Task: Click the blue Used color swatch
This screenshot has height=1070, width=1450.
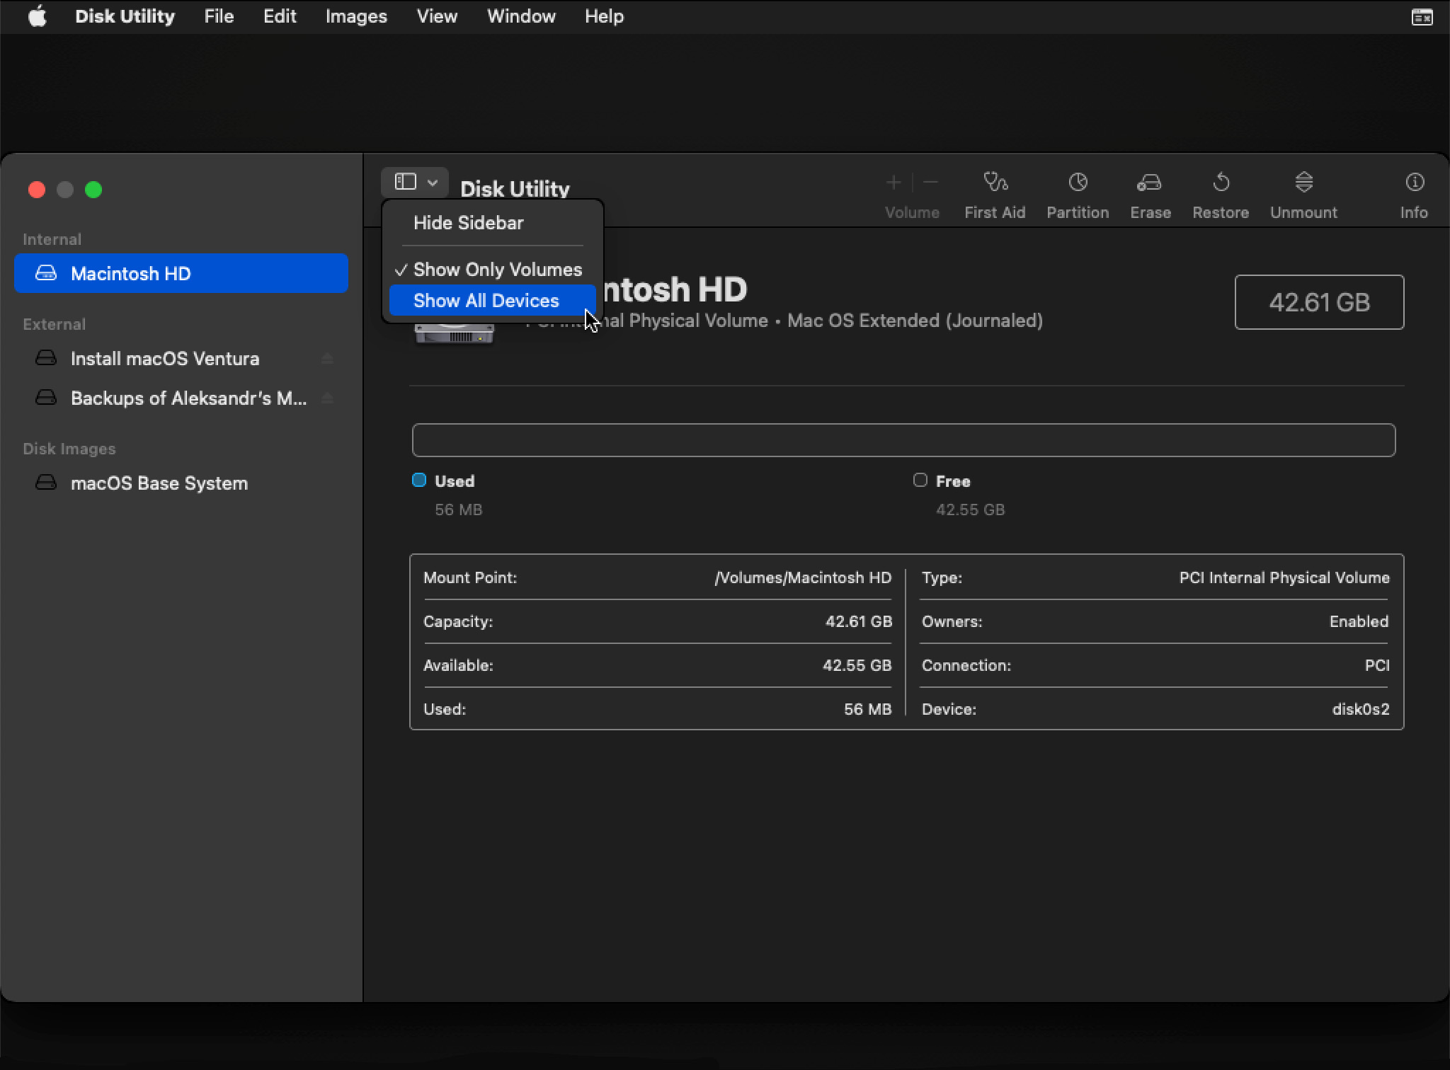Action: pos(419,481)
